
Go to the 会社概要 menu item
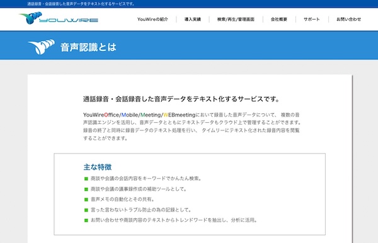(x=279, y=20)
